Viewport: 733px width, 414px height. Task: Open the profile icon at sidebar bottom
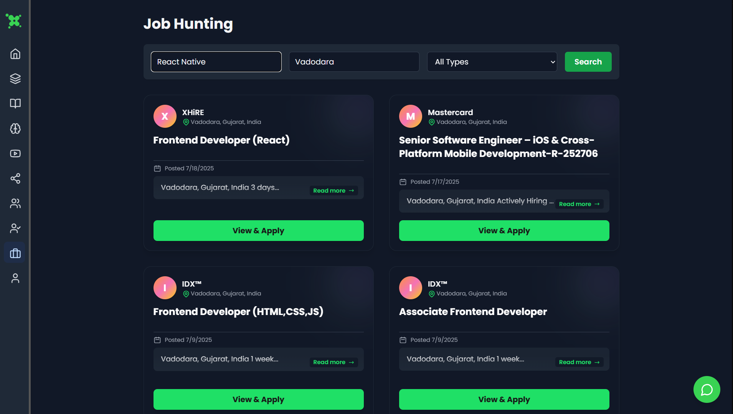pos(15,278)
